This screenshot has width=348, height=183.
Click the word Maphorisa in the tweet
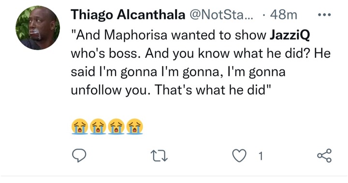[x=135, y=36]
